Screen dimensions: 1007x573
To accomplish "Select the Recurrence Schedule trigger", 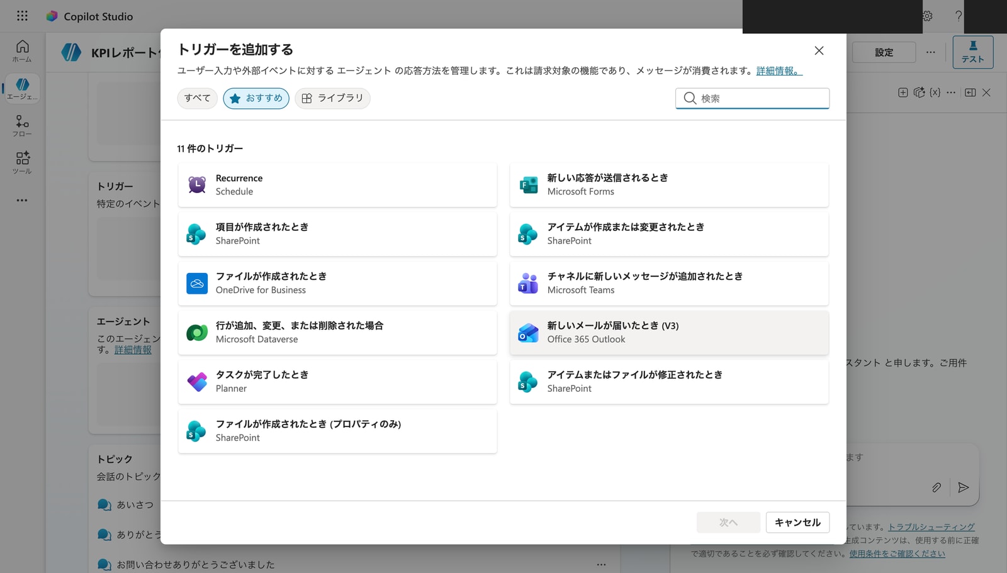I will 337,185.
